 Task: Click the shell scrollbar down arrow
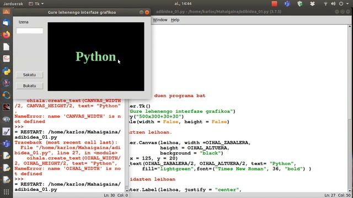click(x=127, y=190)
